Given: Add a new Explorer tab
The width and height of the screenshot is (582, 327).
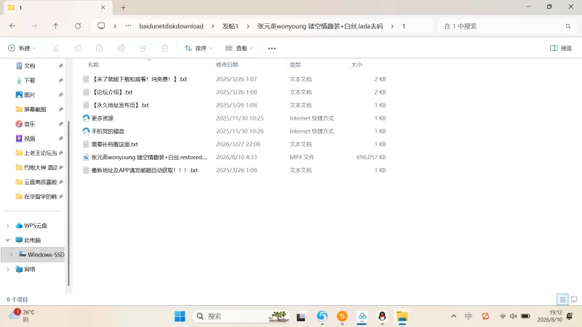Looking at the screenshot, I should click(x=123, y=7).
